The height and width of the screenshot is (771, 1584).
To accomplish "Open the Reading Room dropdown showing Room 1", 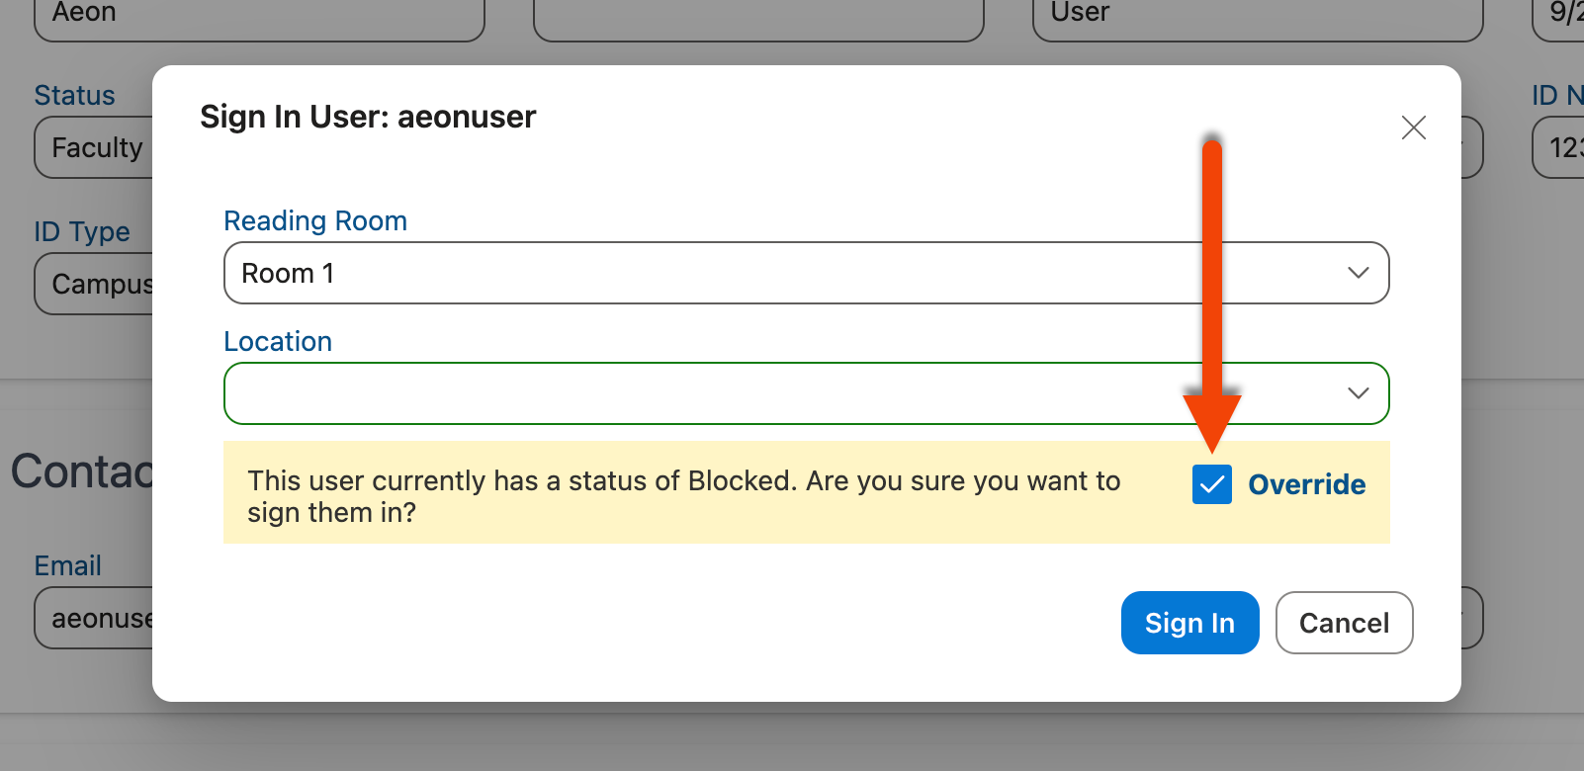I will coord(781,273).
